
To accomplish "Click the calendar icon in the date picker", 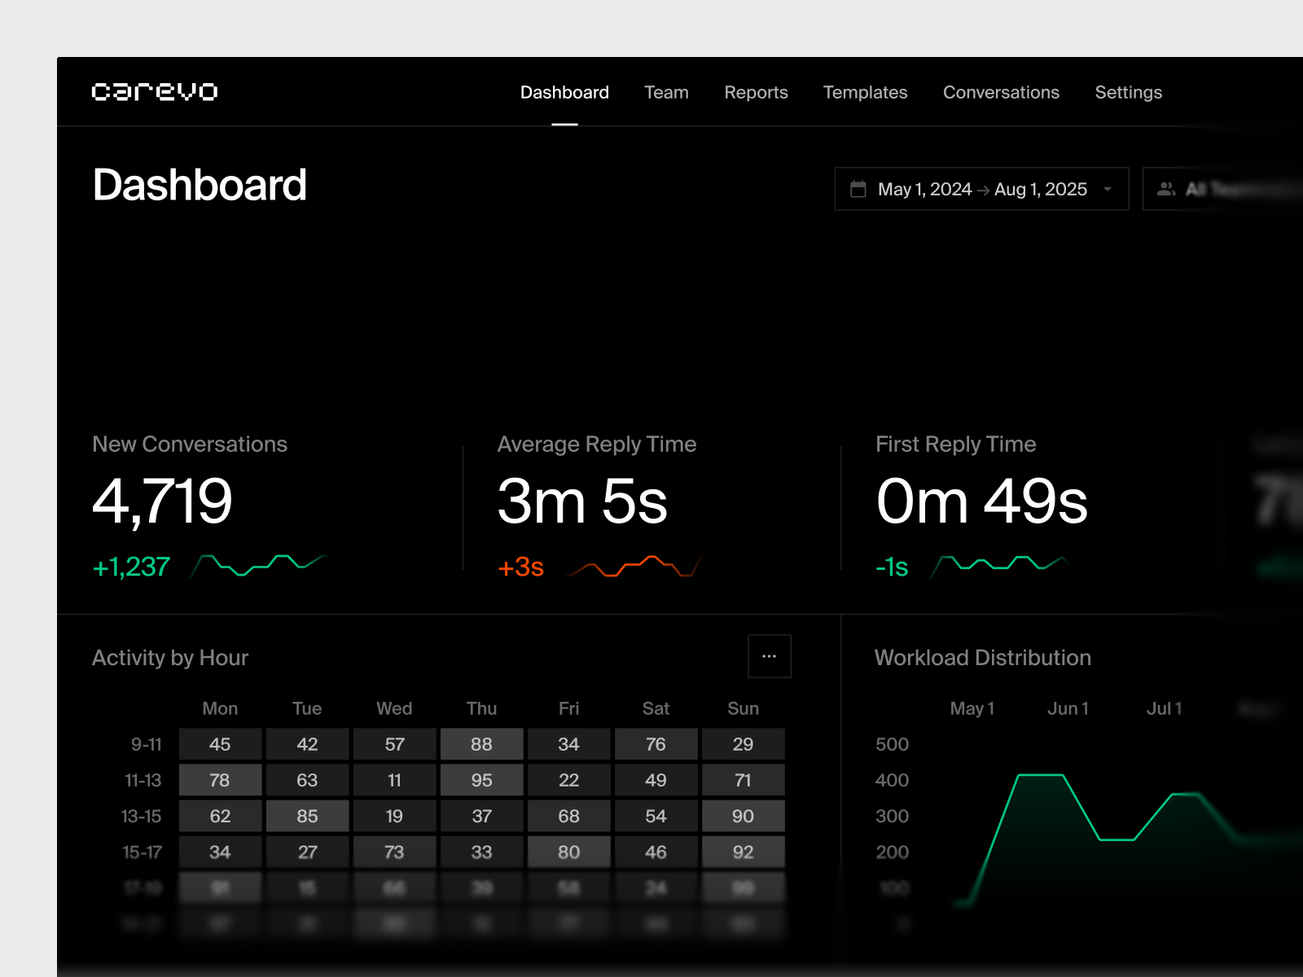I will point(859,188).
